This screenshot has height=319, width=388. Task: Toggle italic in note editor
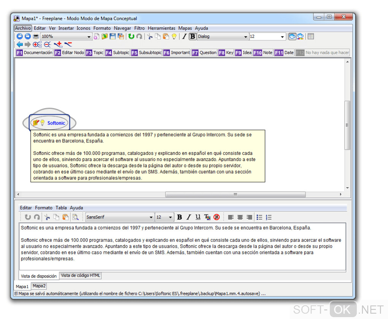click(x=189, y=217)
